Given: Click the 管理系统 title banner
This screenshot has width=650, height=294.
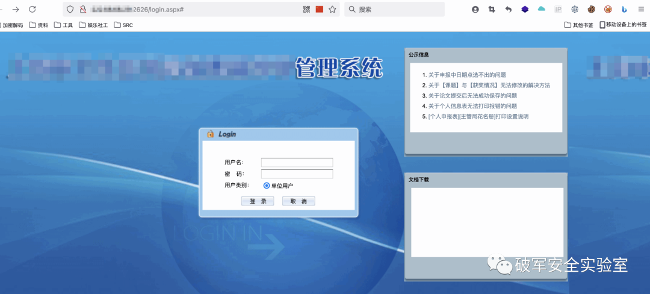Looking at the screenshot, I should [339, 67].
